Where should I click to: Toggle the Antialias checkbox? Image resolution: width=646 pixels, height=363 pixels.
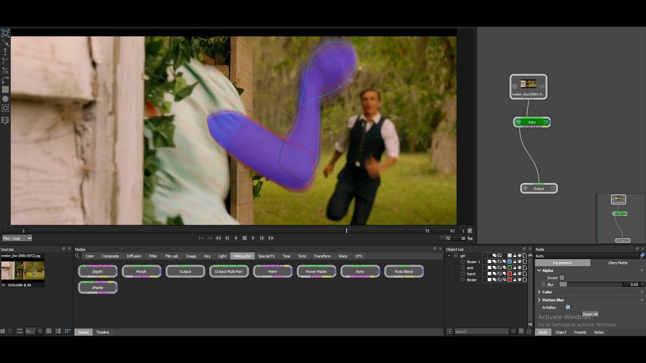568,307
